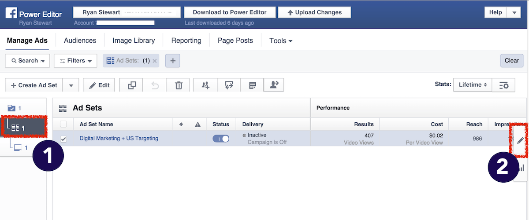529x220 pixels.
Task: Click the page post toolbar icon
Action: tap(252, 85)
